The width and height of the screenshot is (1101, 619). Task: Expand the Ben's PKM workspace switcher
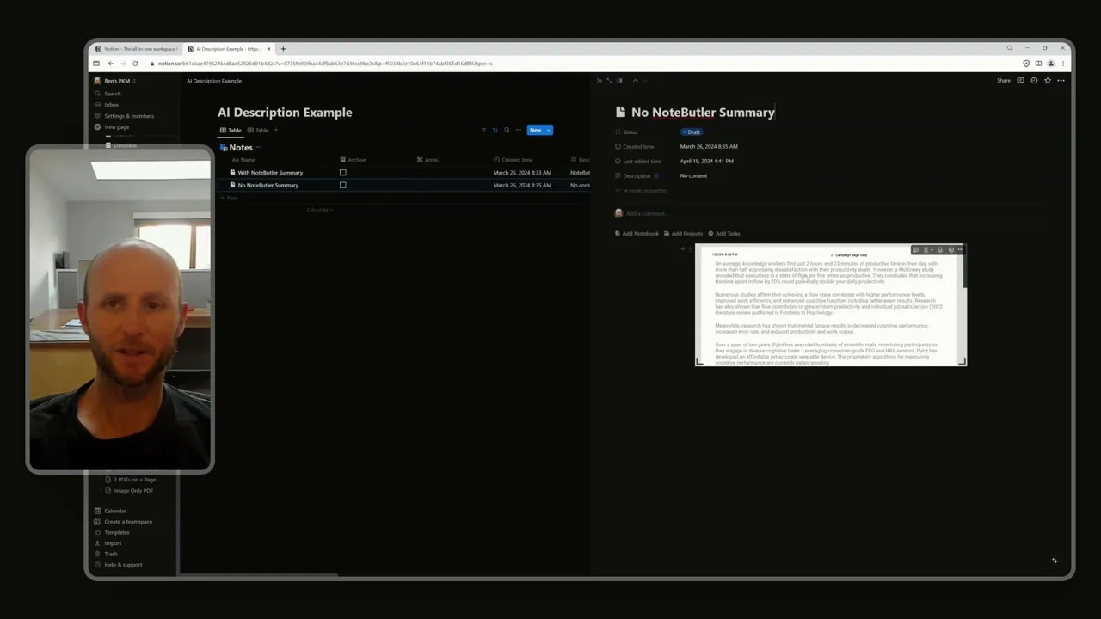(116, 81)
